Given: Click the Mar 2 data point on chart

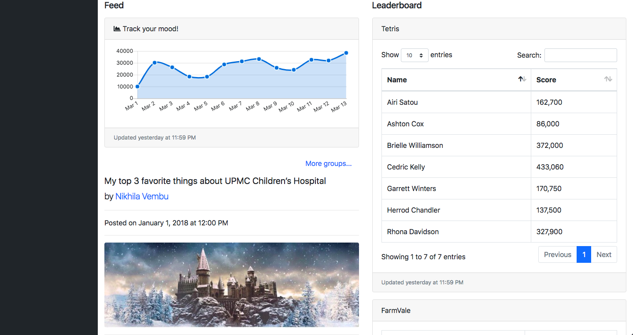Looking at the screenshot, I should pyautogui.click(x=155, y=63).
